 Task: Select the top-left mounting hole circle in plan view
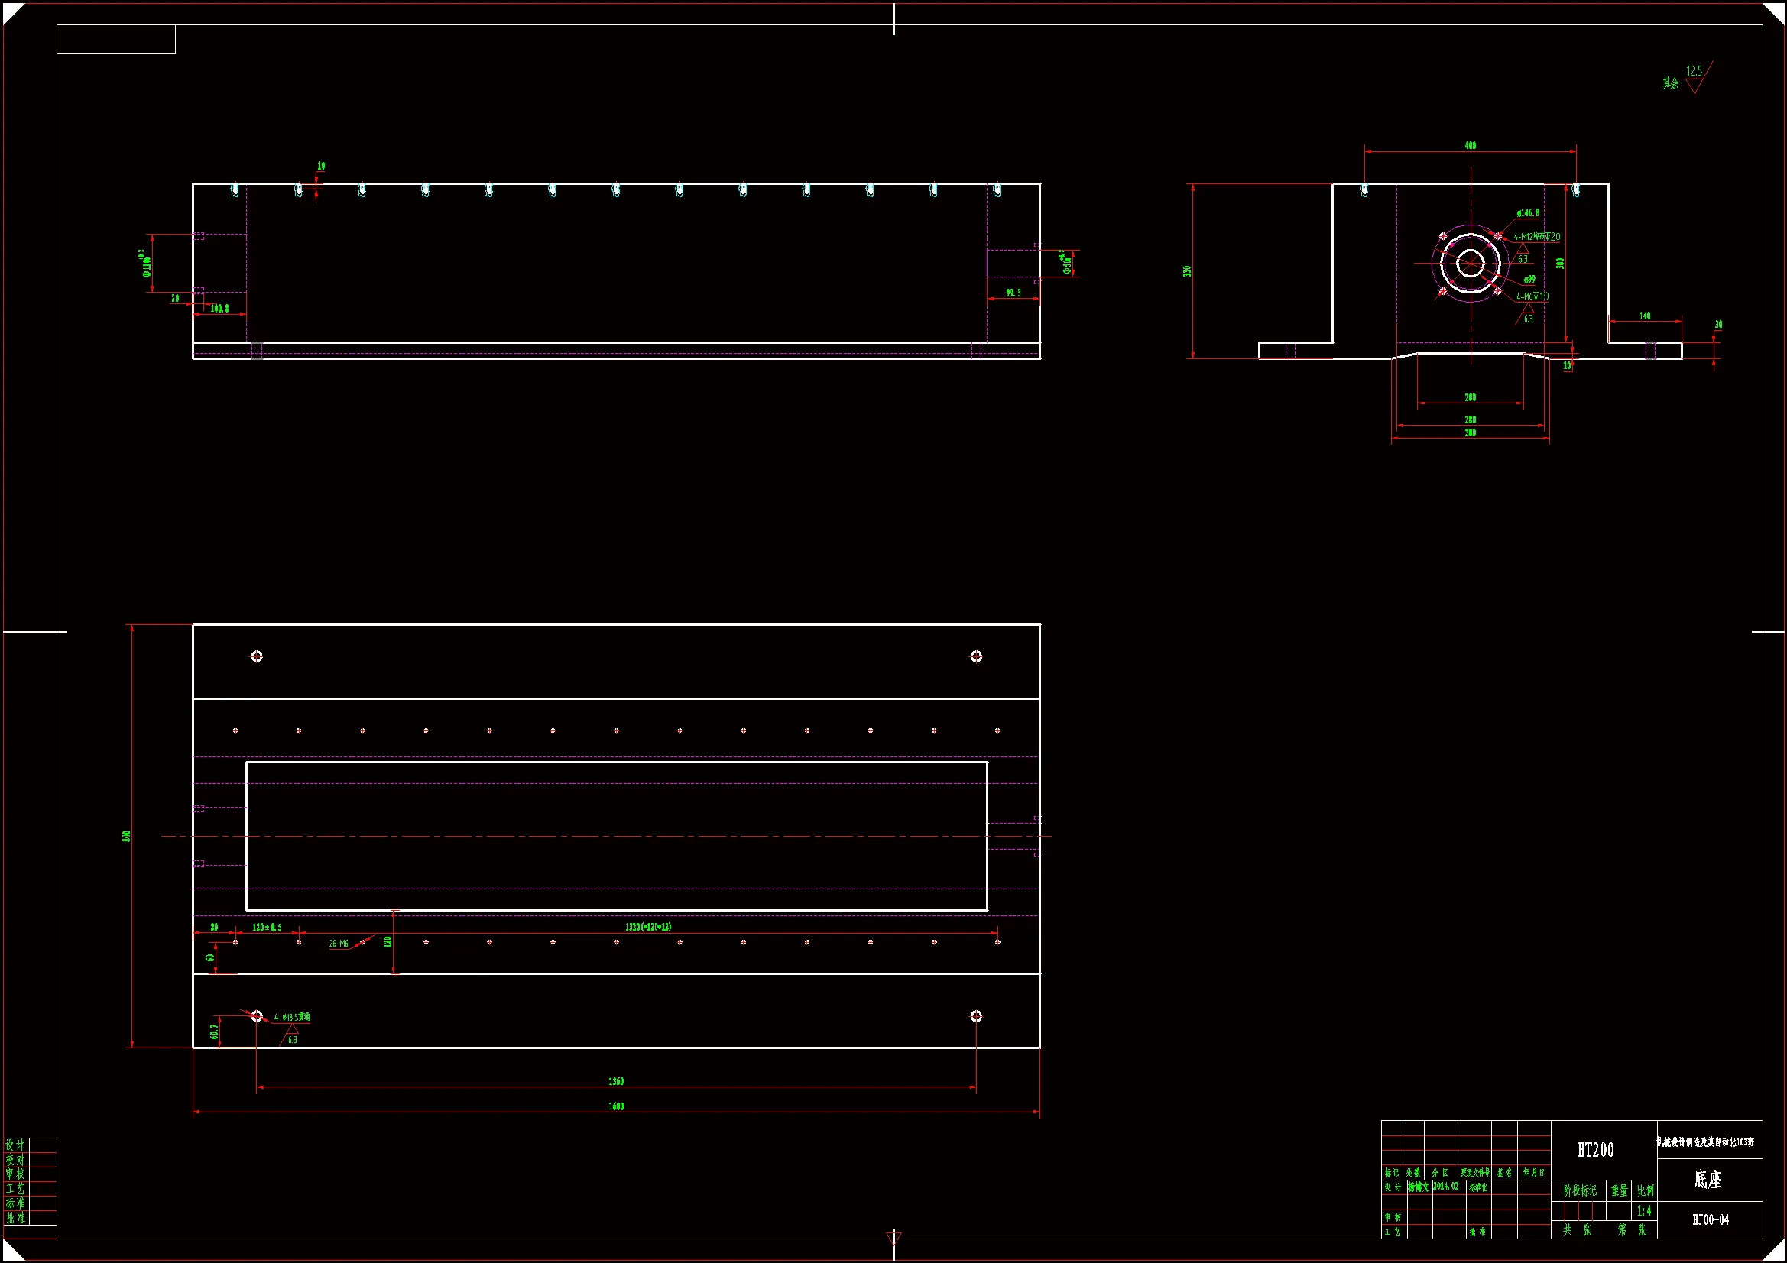[x=257, y=656]
